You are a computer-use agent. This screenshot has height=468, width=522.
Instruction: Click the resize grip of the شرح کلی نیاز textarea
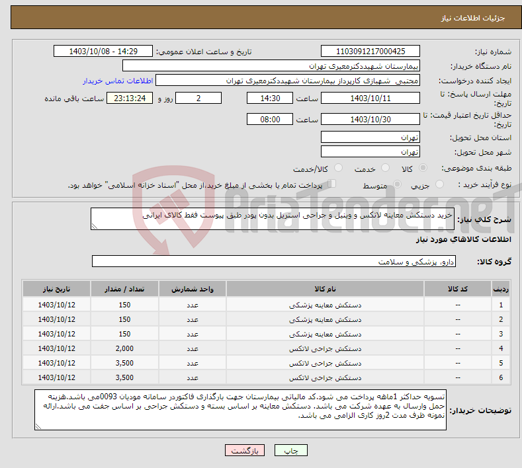pyautogui.click(x=95, y=226)
